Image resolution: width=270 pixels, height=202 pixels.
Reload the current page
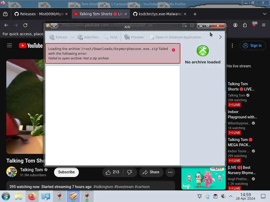(25, 25)
